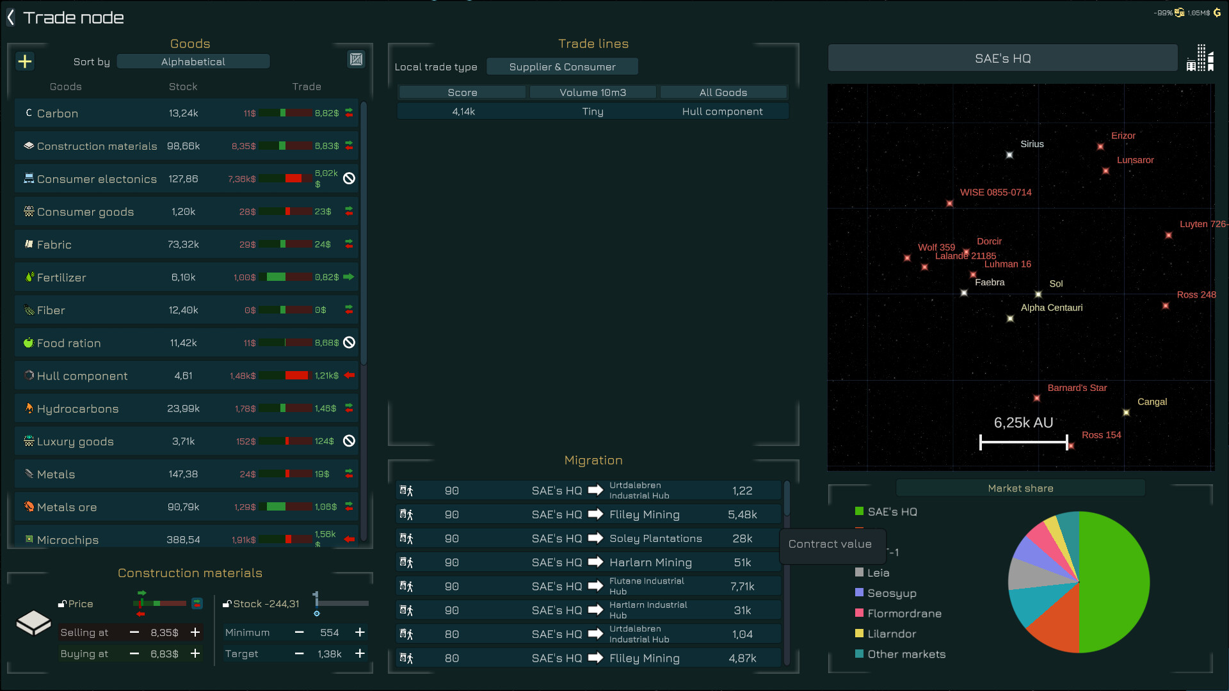Image resolution: width=1229 pixels, height=691 pixels.
Task: Click the construction materials block icon
Action: point(33,623)
